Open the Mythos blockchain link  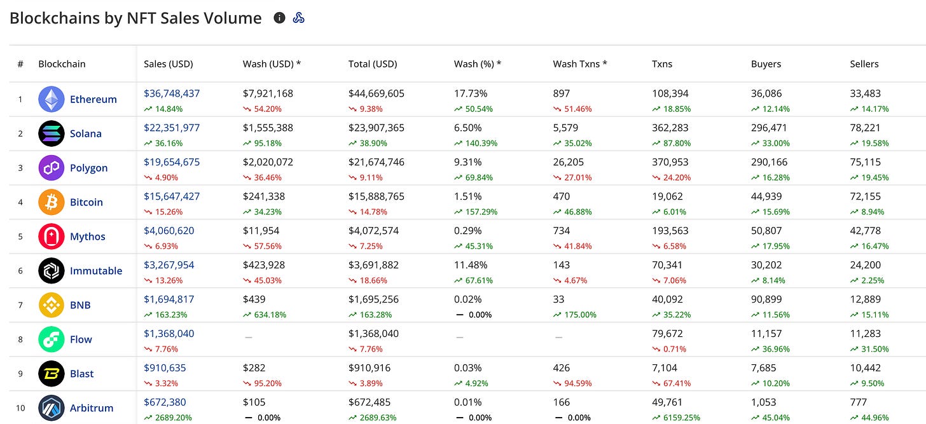(88, 236)
